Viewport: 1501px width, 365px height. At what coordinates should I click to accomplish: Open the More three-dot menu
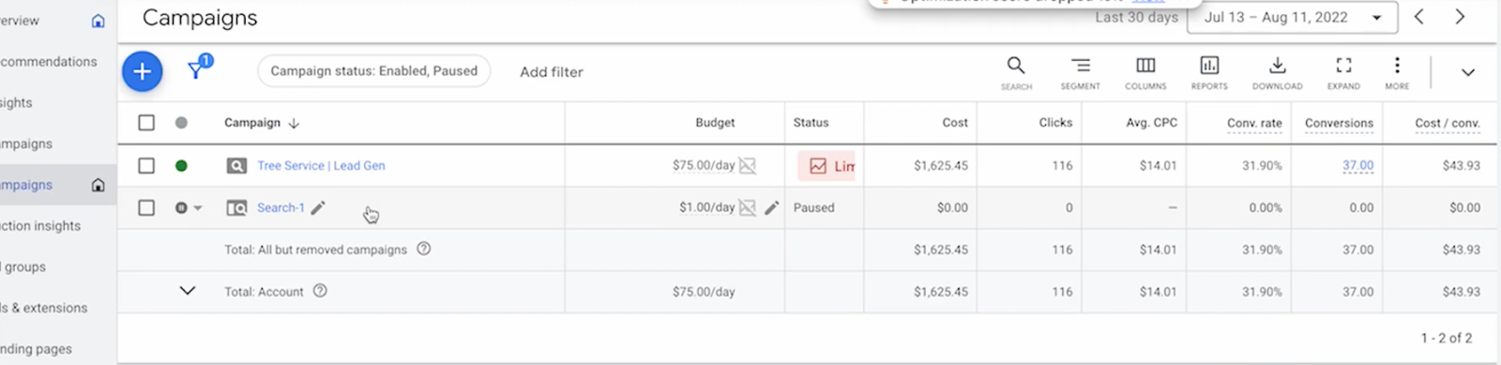[1397, 72]
